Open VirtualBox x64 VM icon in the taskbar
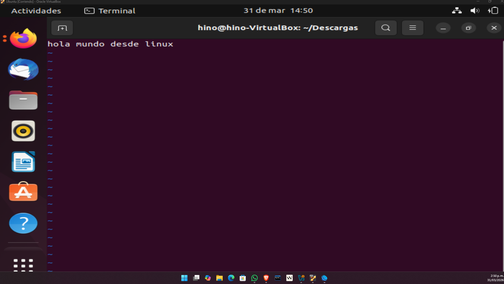Image resolution: width=504 pixels, height=284 pixels. click(x=313, y=278)
